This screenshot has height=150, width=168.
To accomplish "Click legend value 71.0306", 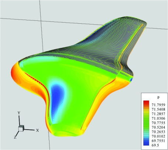I will (x=158, y=119).
